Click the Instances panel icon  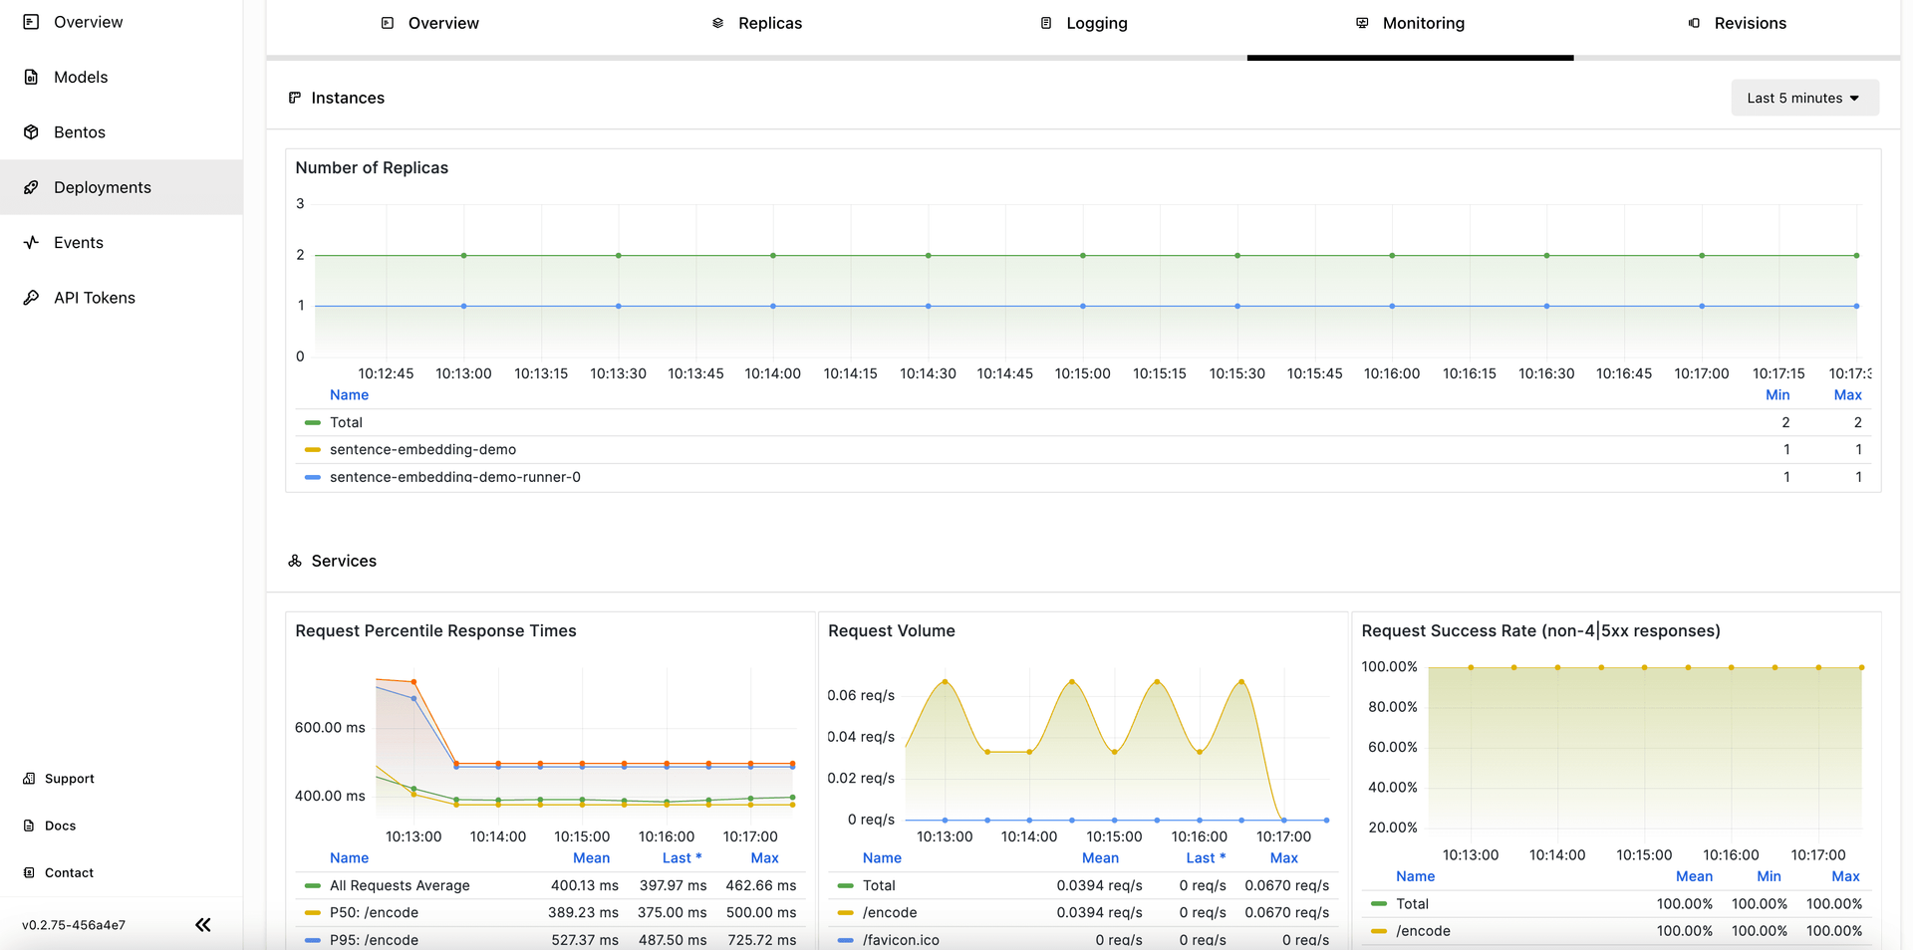click(294, 98)
